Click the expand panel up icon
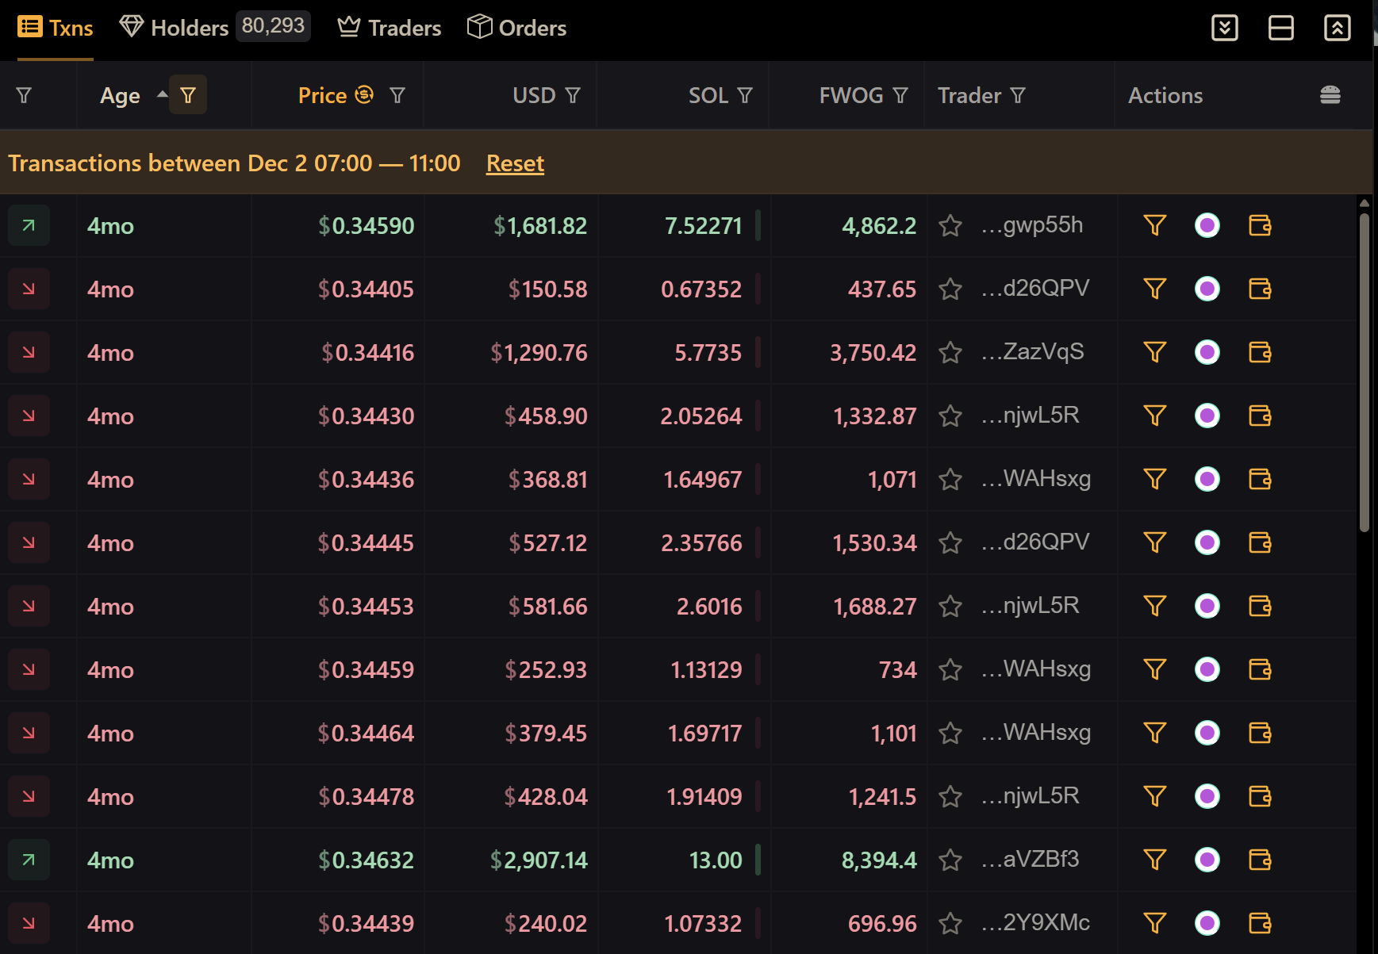 coord(1337,28)
